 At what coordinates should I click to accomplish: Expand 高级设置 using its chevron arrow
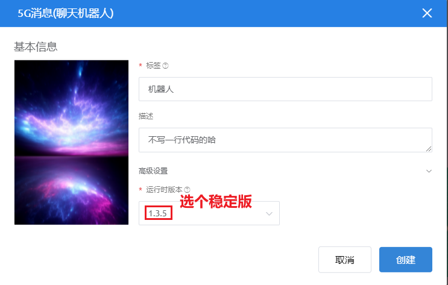429,171
